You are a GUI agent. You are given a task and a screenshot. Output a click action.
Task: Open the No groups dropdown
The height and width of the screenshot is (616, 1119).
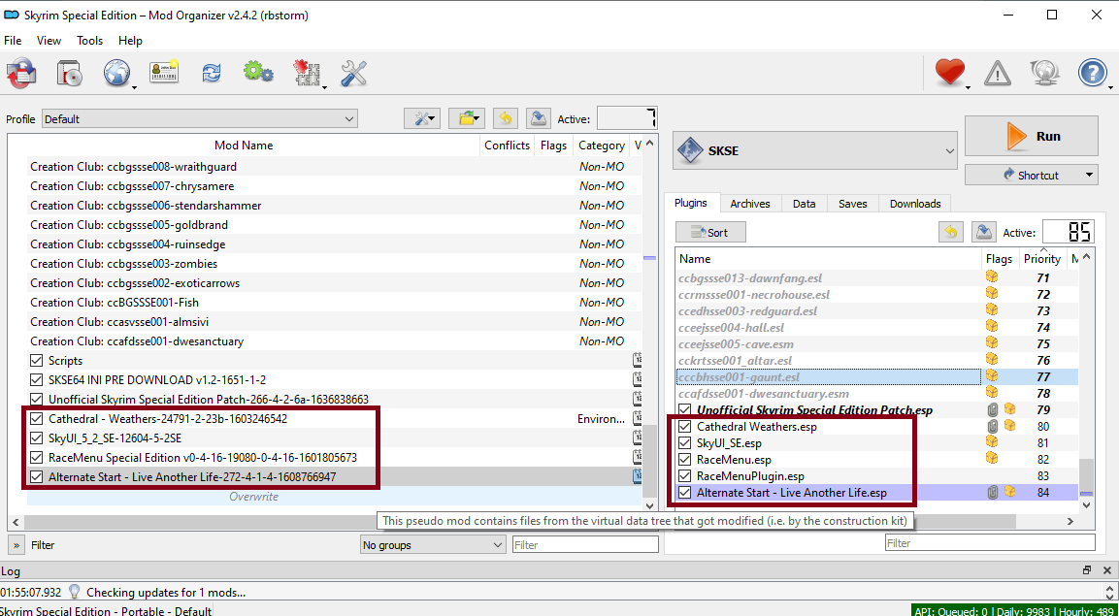point(433,545)
